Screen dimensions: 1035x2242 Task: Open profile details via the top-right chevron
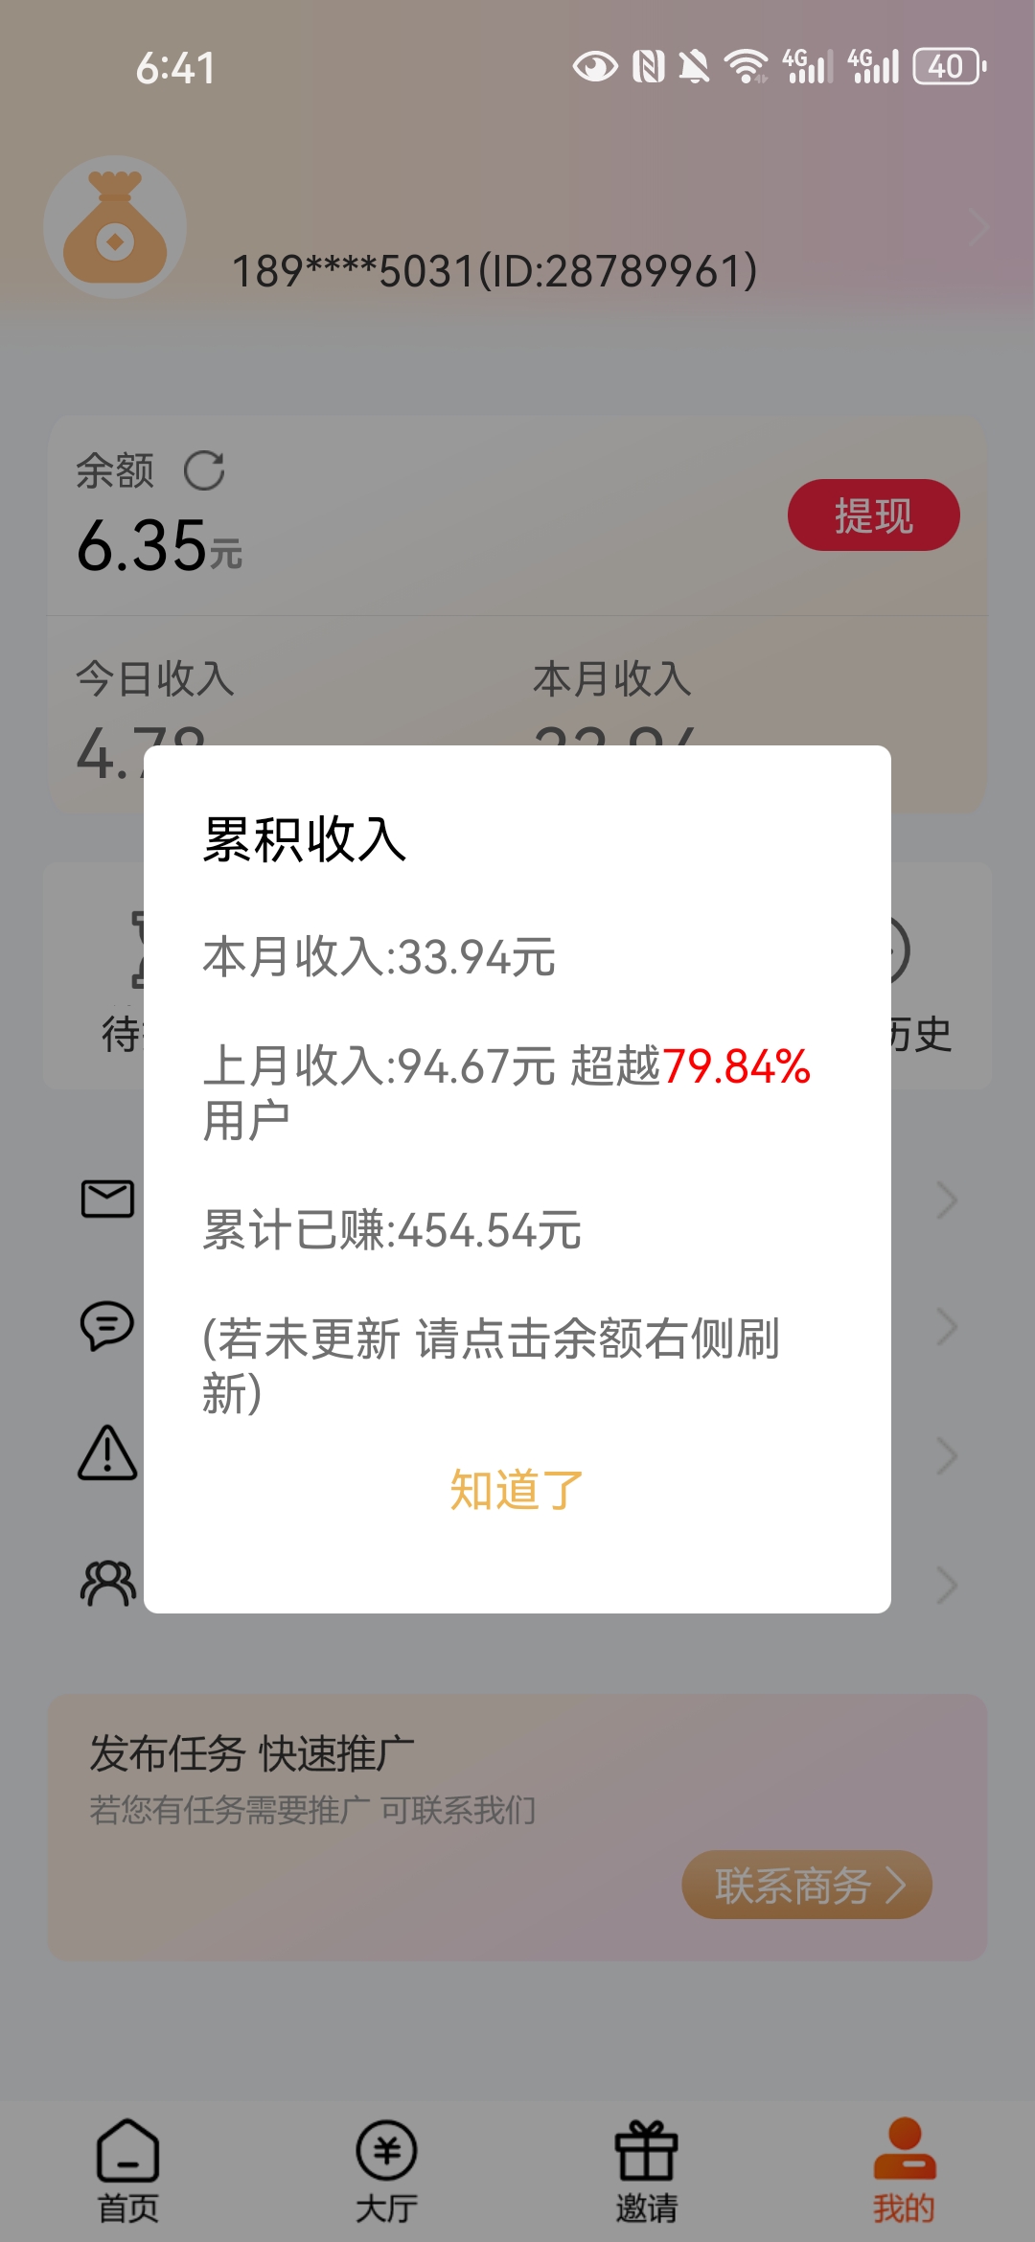pos(977,227)
